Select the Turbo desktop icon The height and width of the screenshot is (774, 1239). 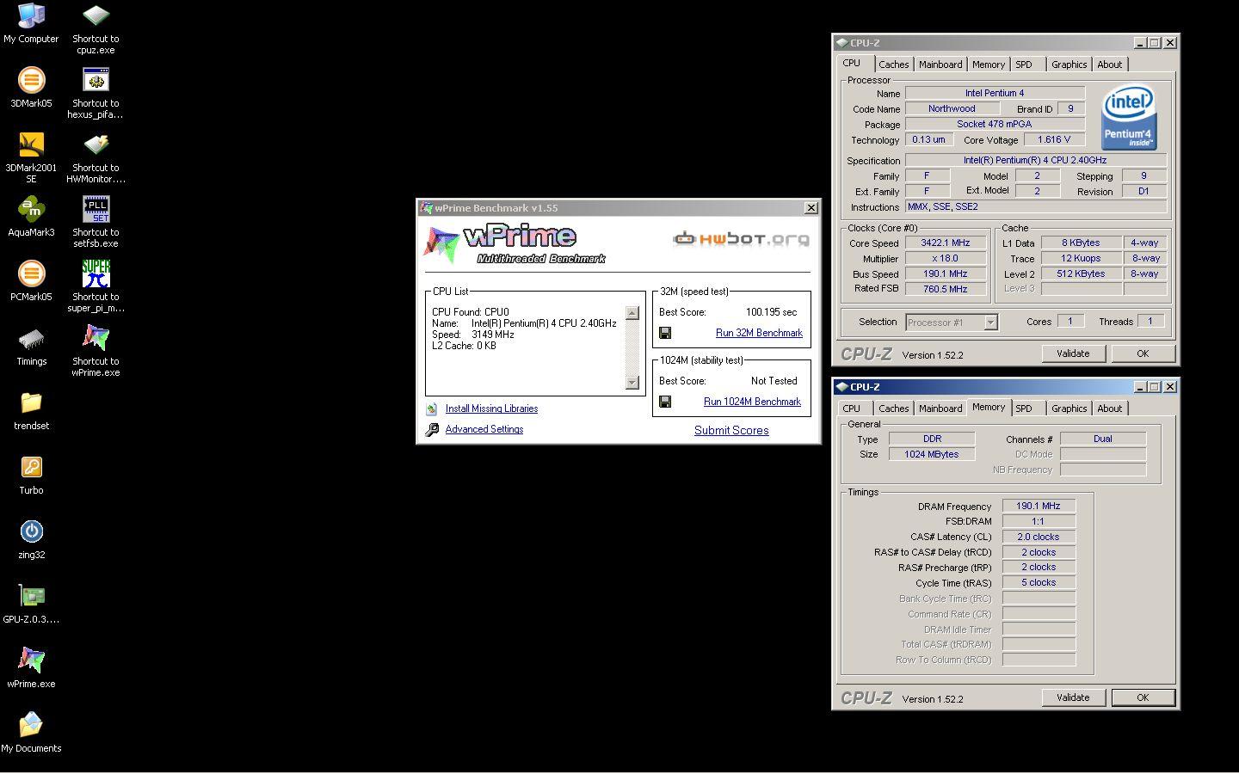point(31,474)
